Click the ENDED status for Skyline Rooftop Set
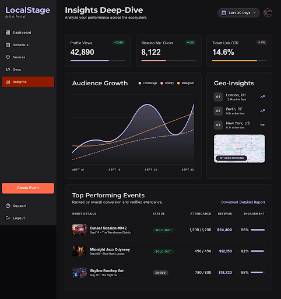 coord(160,273)
